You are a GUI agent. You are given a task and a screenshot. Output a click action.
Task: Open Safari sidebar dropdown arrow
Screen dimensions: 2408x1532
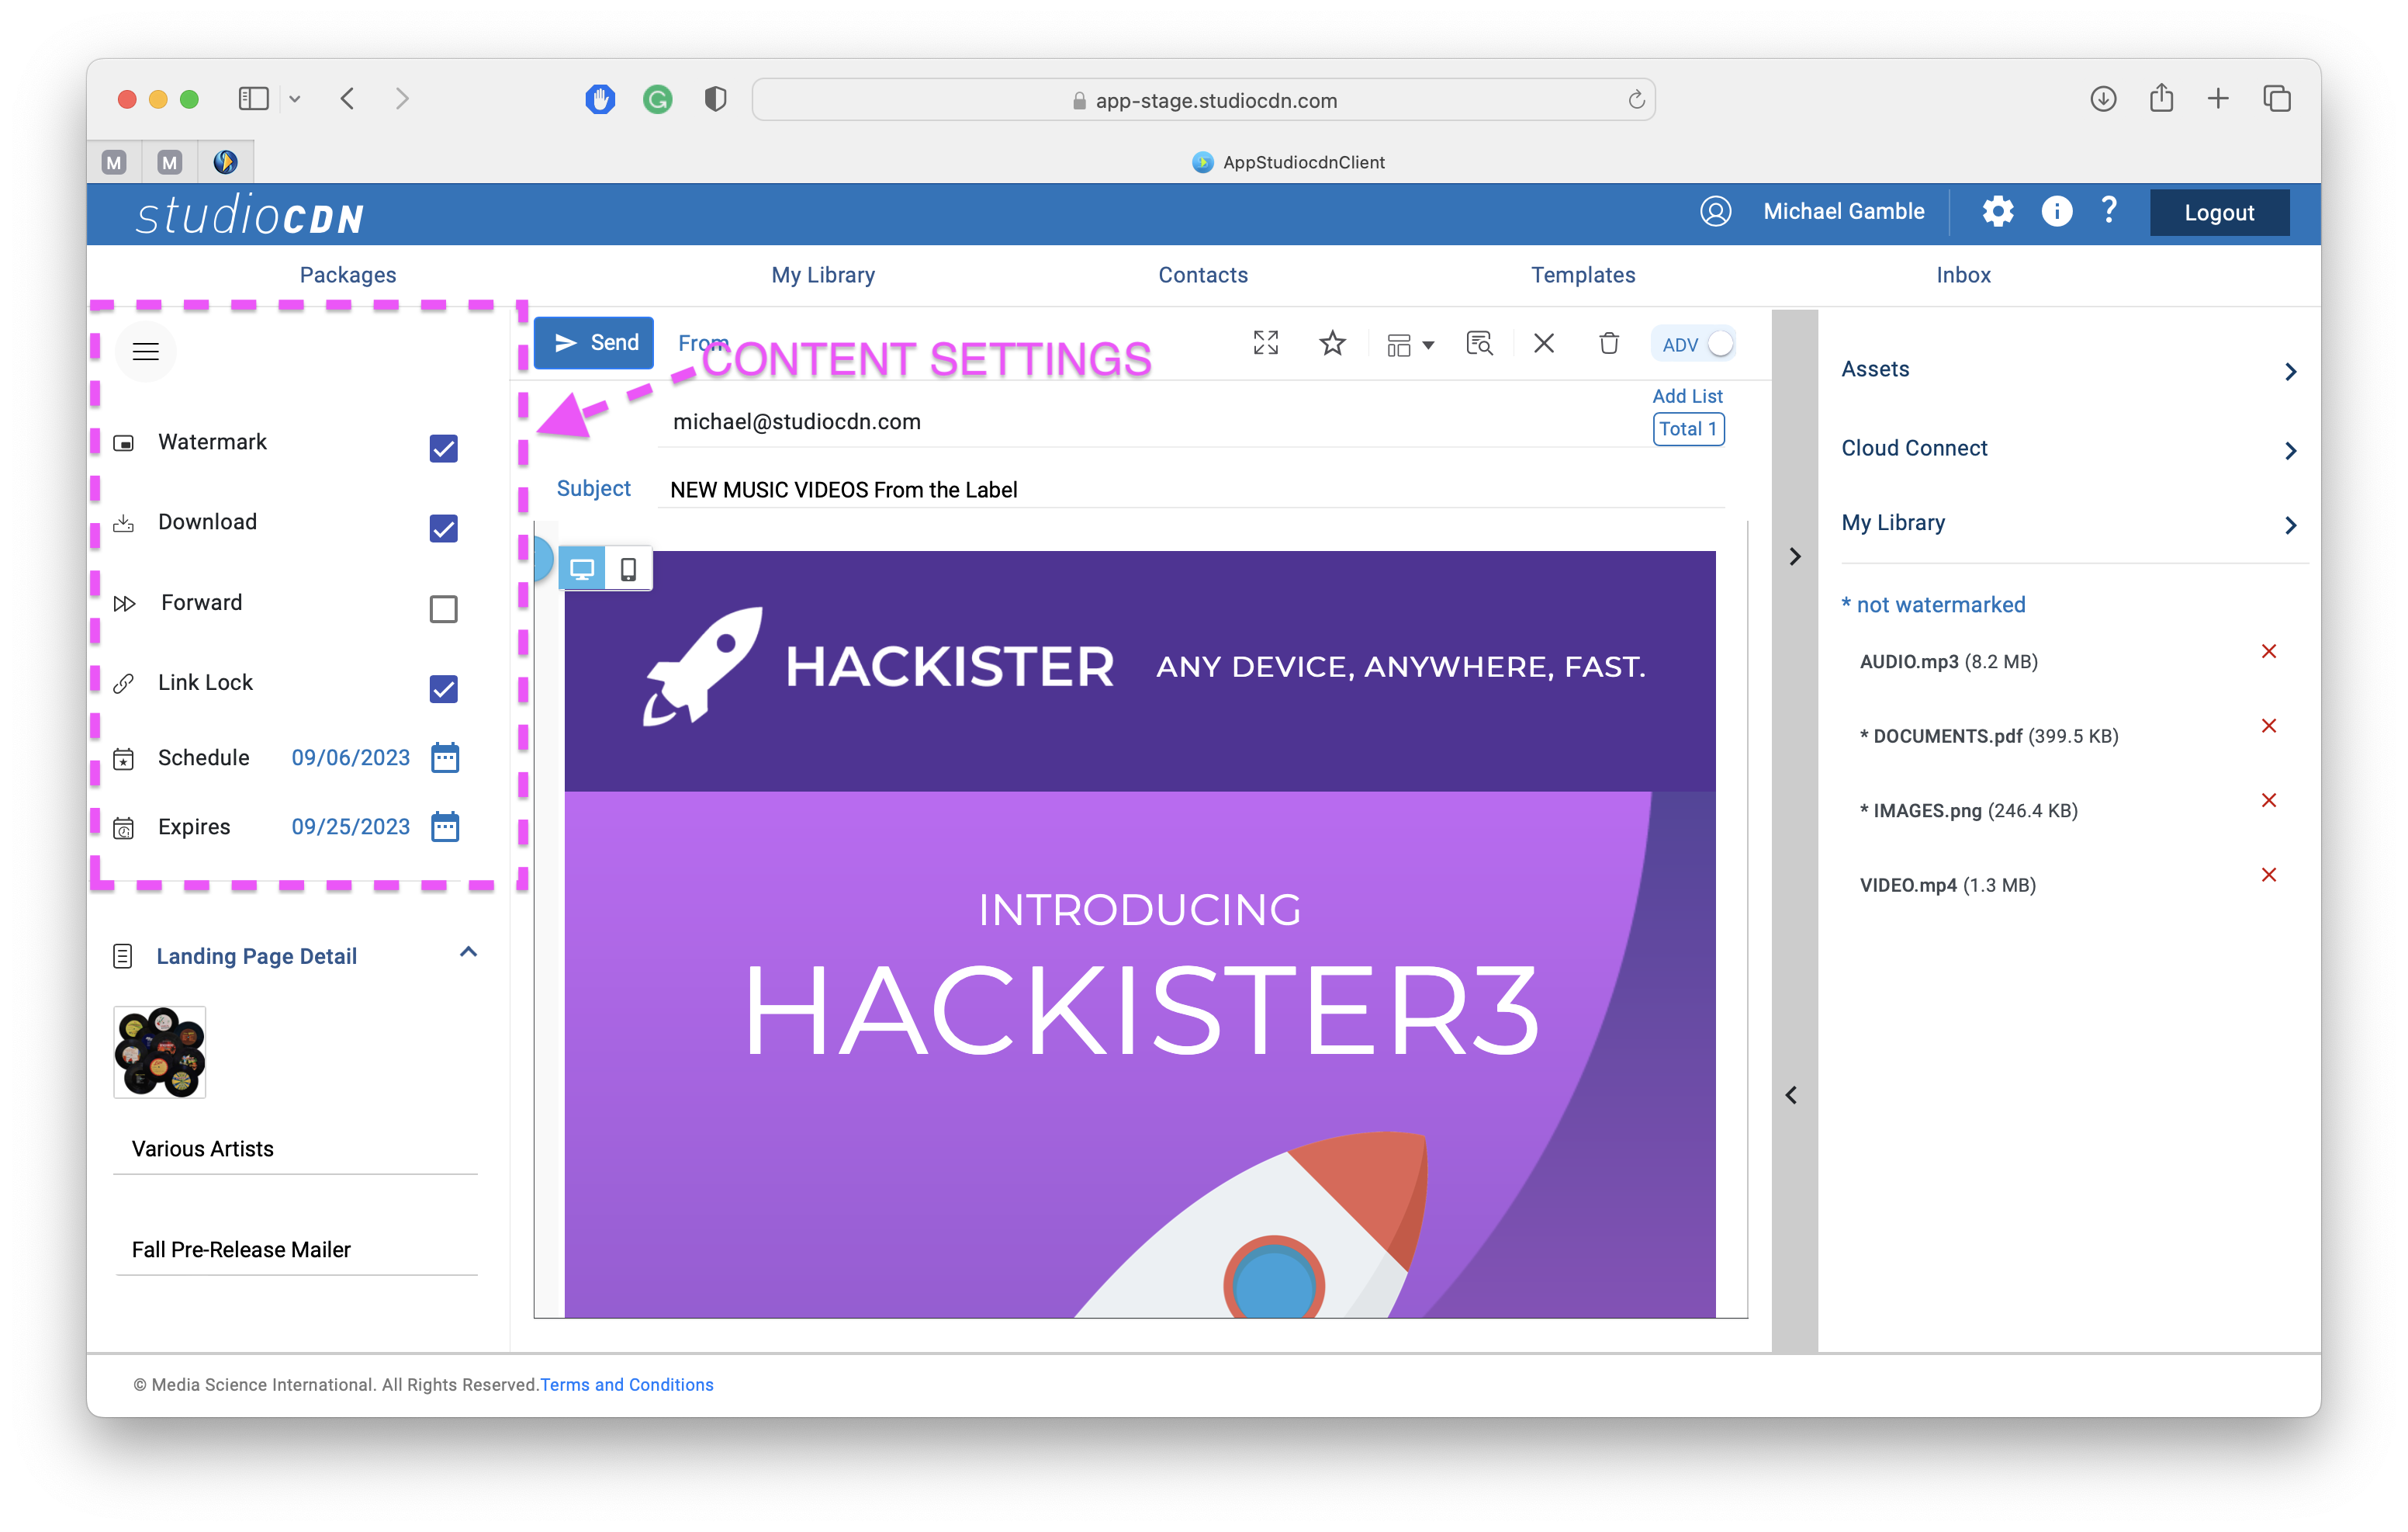295,99
